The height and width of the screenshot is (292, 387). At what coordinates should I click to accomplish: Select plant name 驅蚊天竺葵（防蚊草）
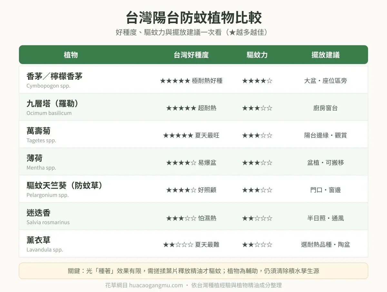coord(64,186)
